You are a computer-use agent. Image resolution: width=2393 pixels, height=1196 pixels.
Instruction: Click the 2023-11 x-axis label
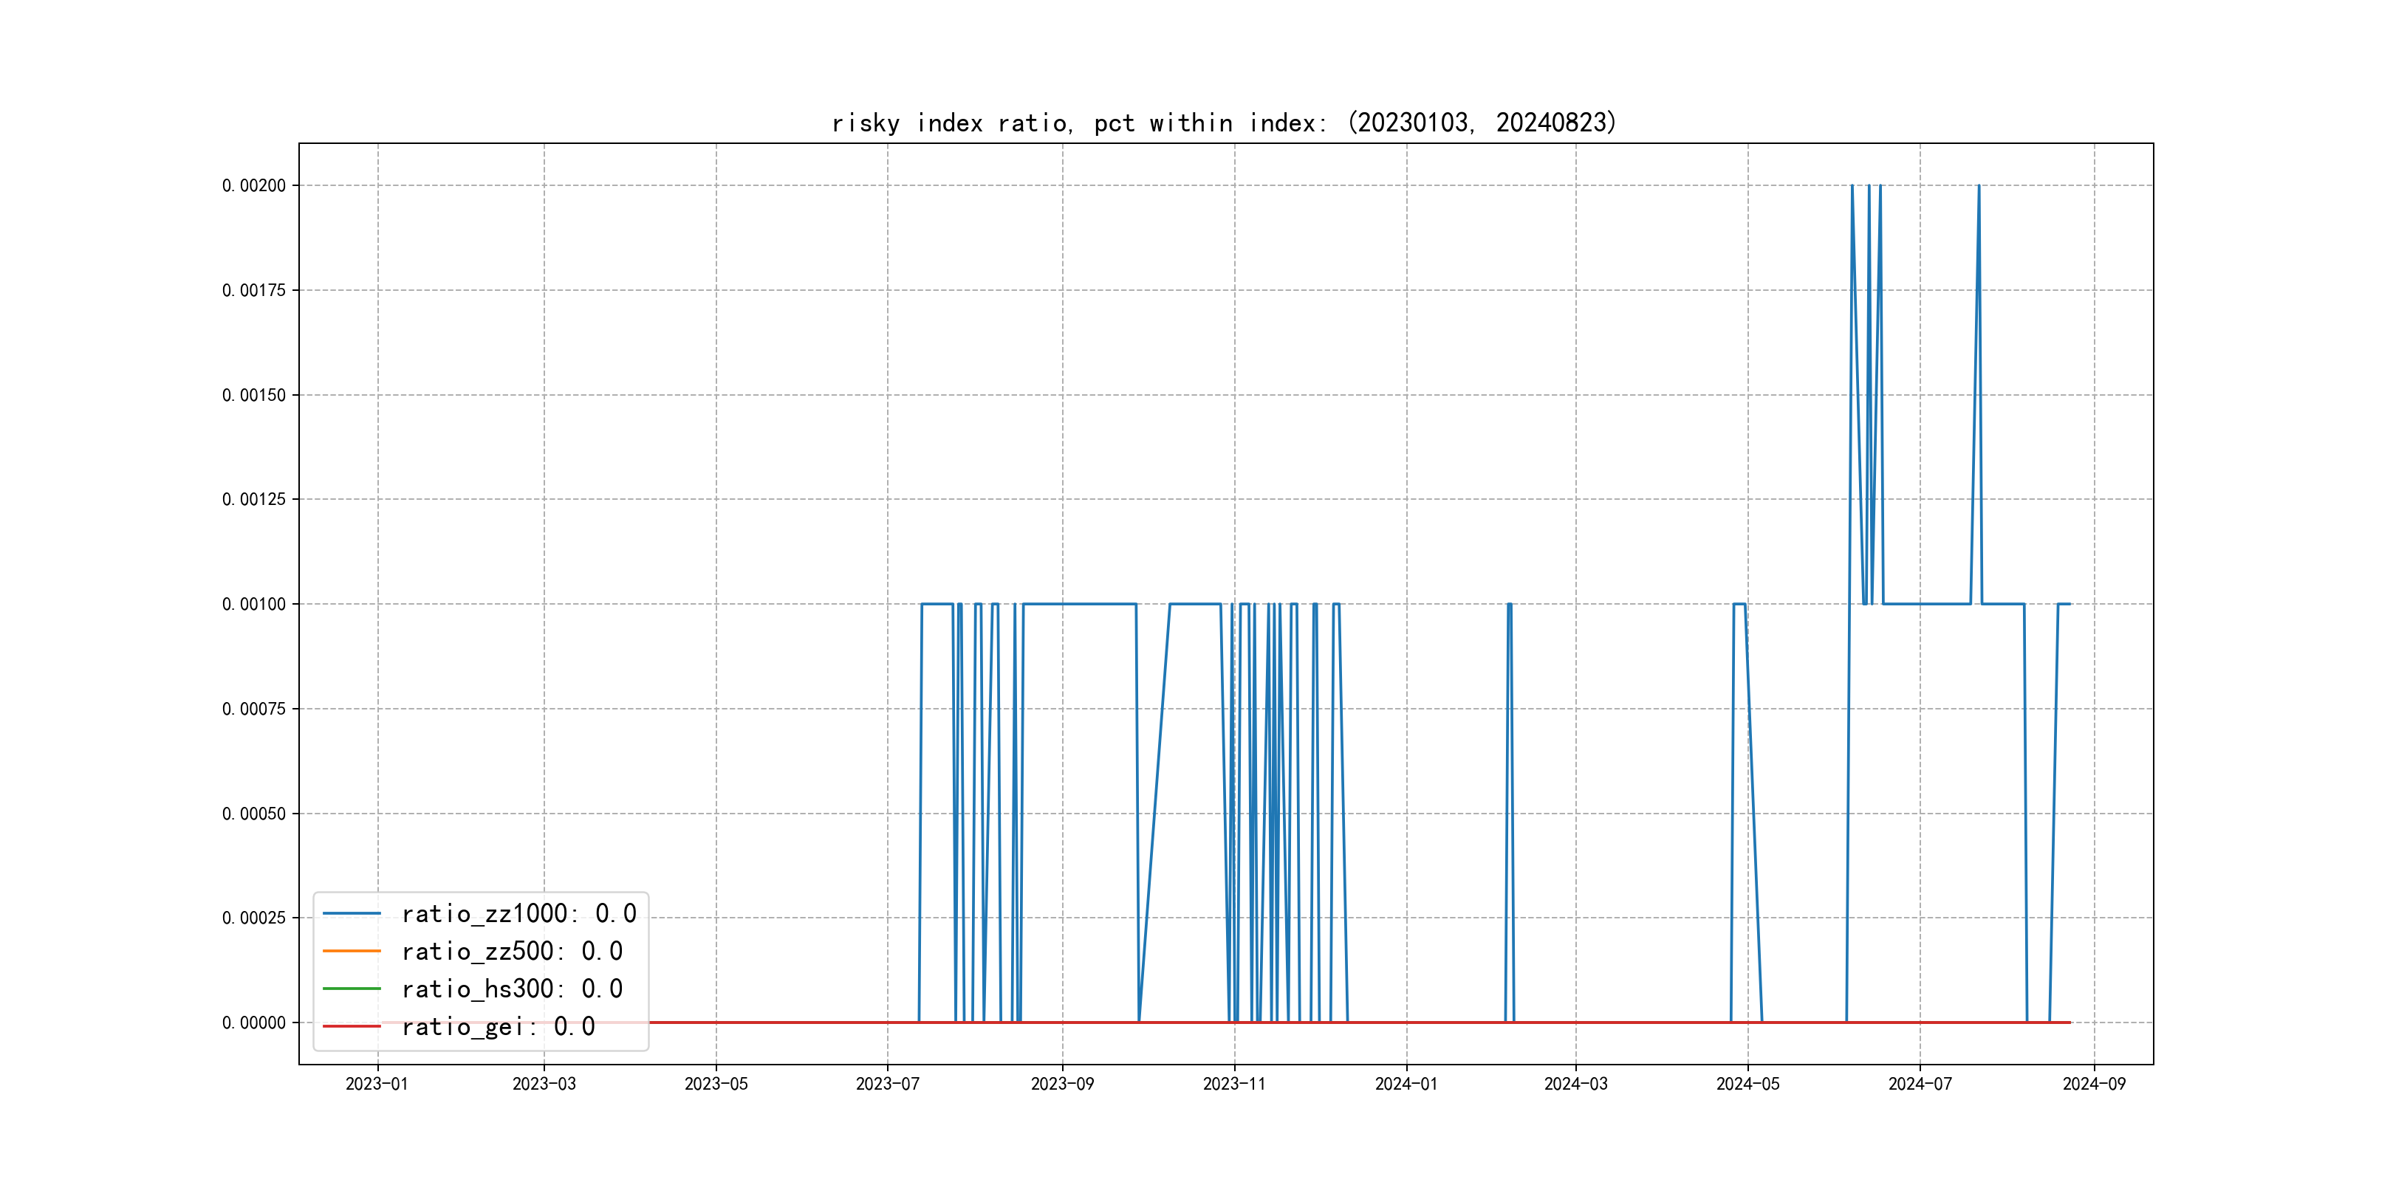pos(1233,1084)
